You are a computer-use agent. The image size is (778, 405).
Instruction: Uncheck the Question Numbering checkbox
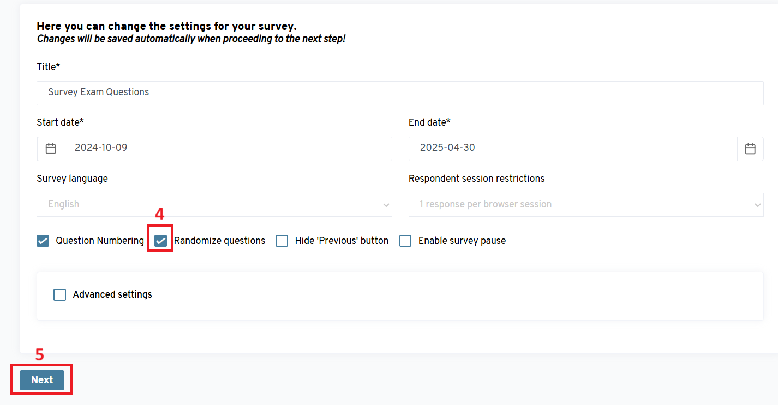tap(43, 241)
